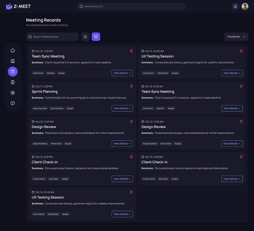Click the magnifier icon in Search meeting name
This screenshot has width=254, height=231.
(x=30, y=37)
